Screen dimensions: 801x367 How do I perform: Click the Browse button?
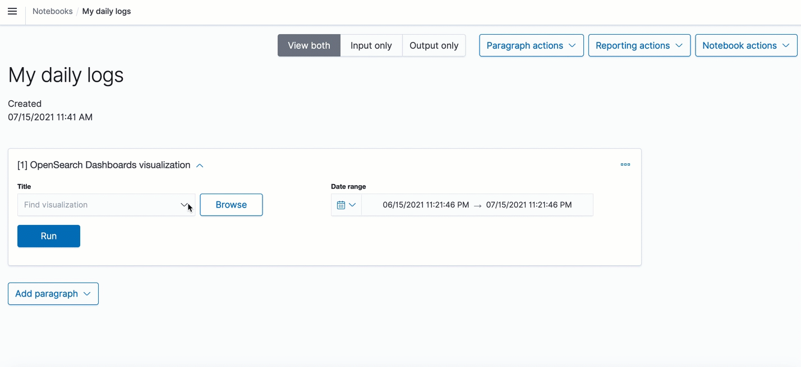231,205
